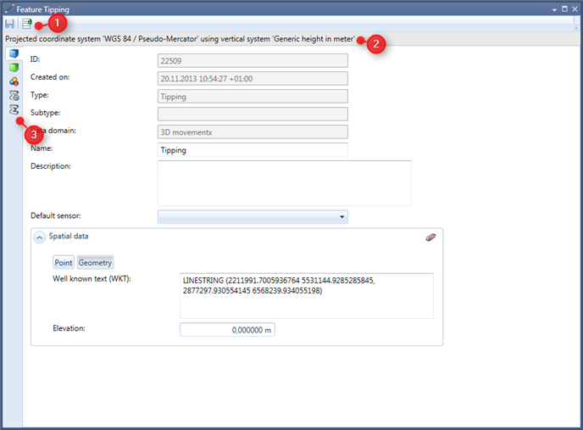Open the green cube side tab
Viewport: 583px width, 430px height.
coord(14,68)
